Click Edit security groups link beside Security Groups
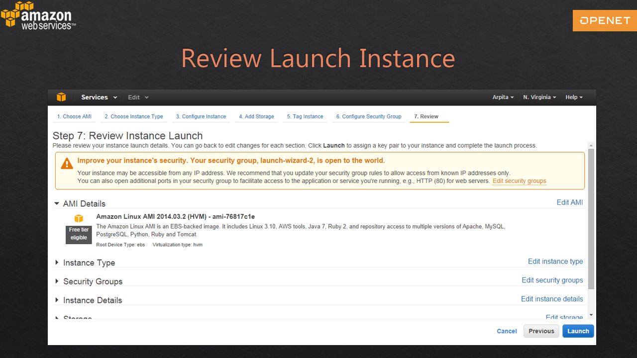Image resolution: width=637 pixels, height=358 pixels. [x=552, y=280]
